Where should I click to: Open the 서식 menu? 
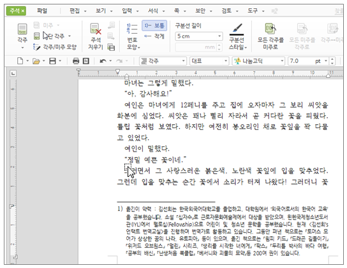153,11
